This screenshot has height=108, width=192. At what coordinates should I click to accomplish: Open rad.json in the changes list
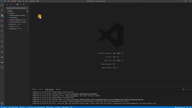click(x=12, y=26)
